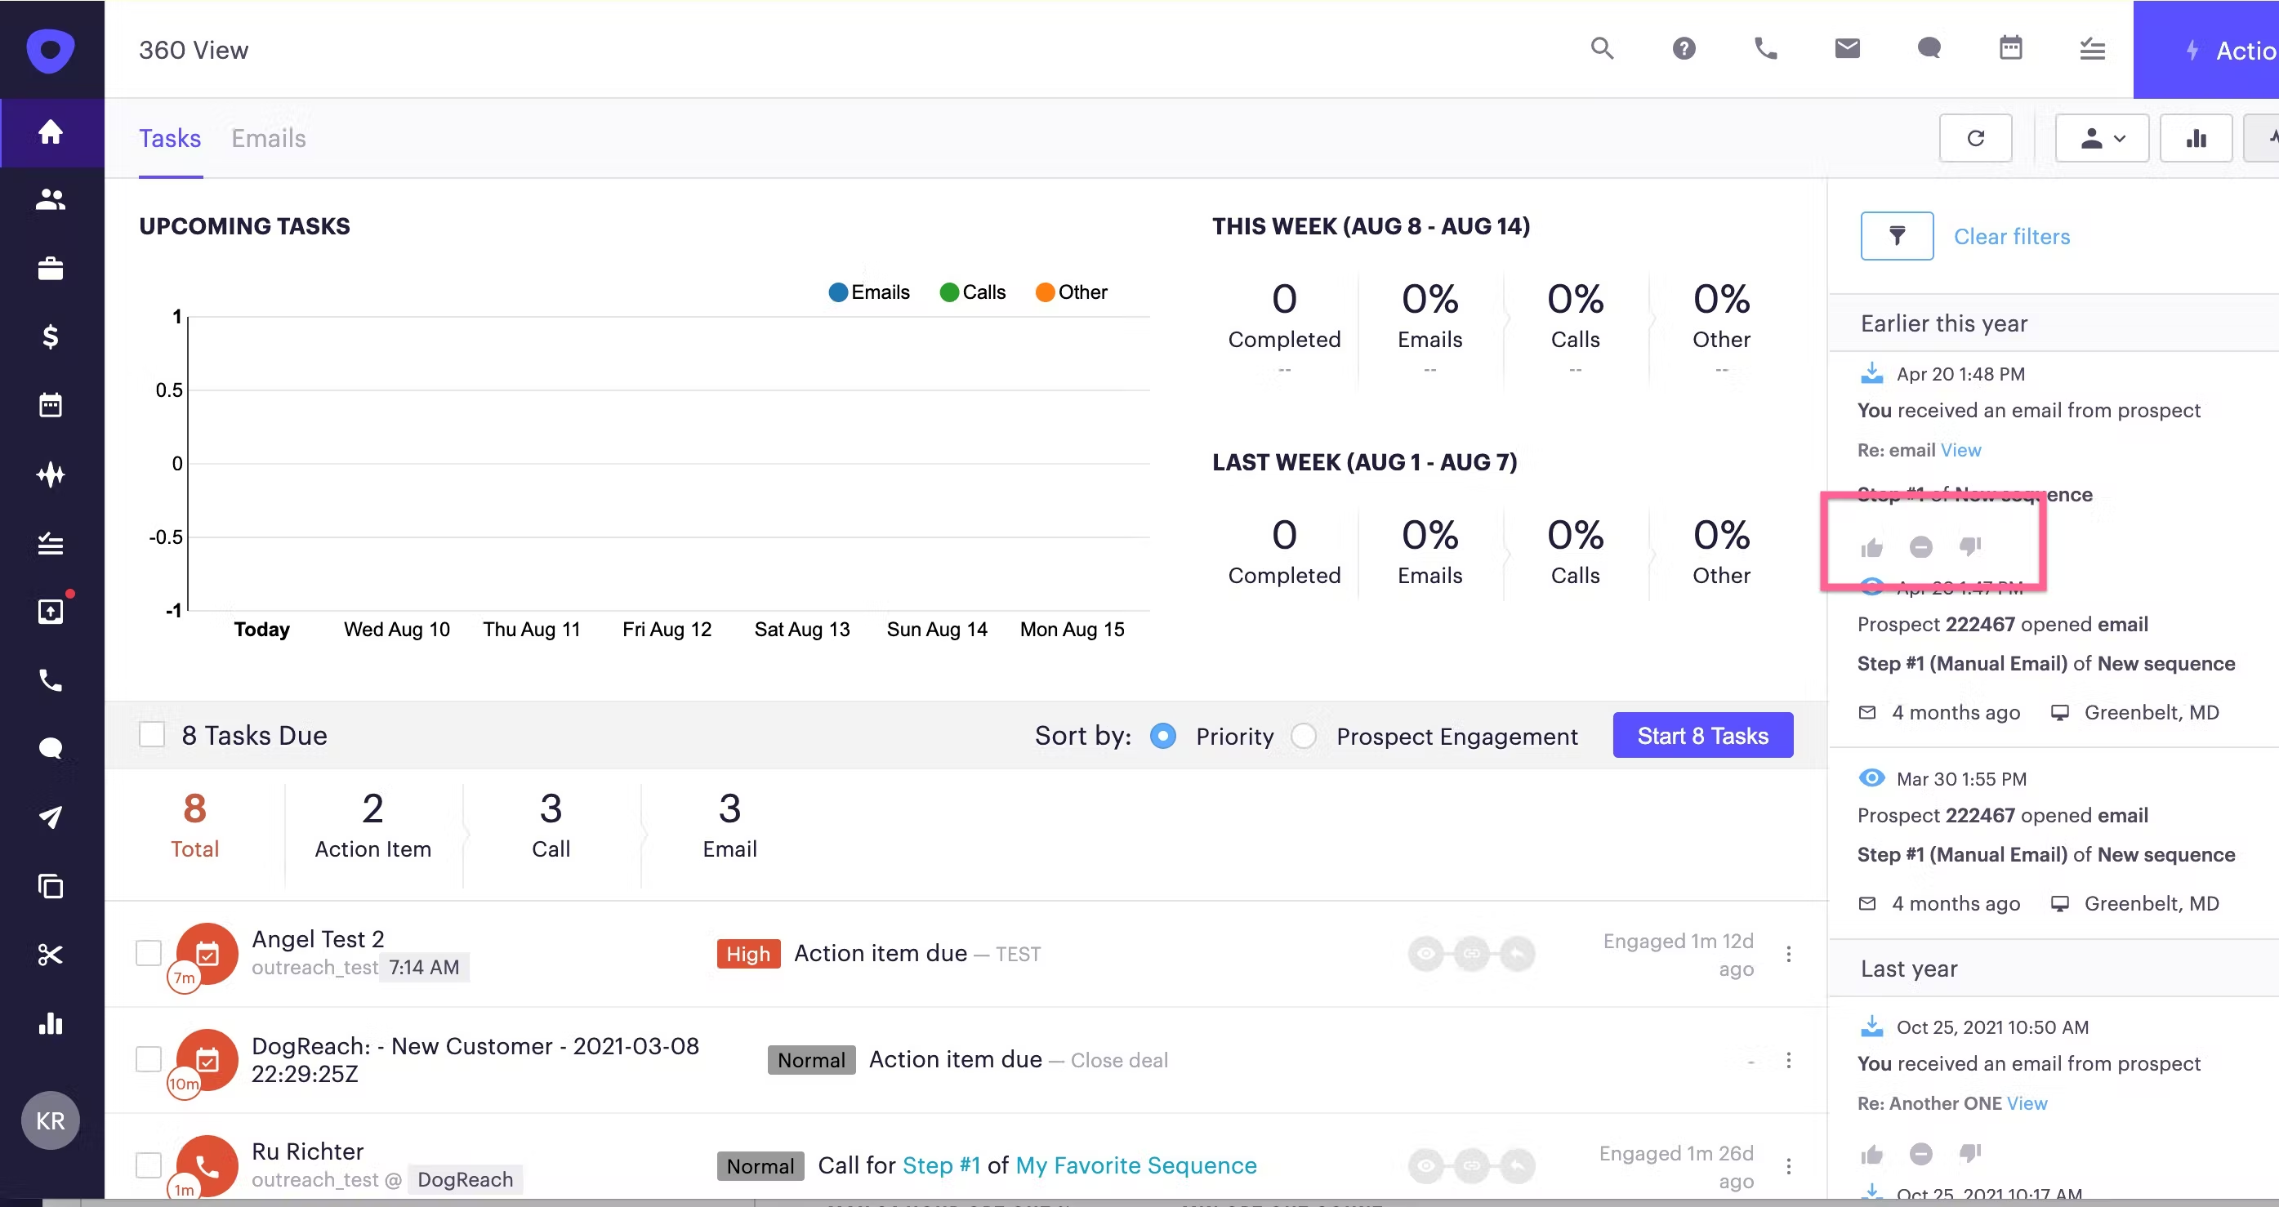The image size is (2279, 1207).
Task: Open the download inbox icon with red dot
Action: pyautogui.click(x=51, y=611)
